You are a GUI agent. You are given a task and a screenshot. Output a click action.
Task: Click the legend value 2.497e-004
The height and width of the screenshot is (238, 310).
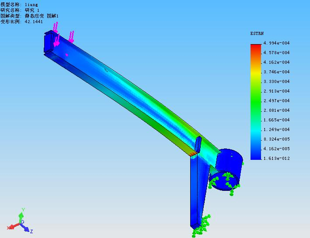tap(276, 101)
